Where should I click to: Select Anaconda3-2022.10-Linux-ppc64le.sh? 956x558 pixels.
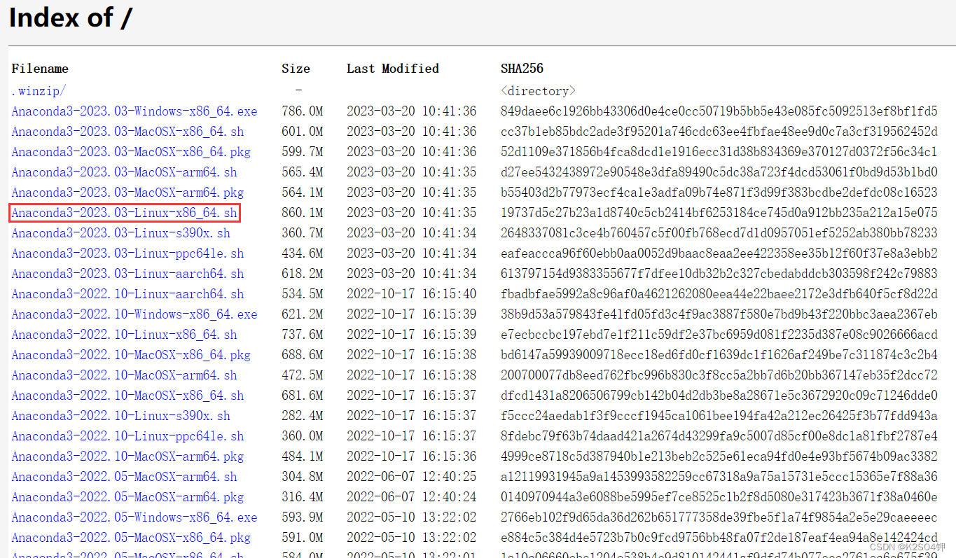tap(127, 436)
